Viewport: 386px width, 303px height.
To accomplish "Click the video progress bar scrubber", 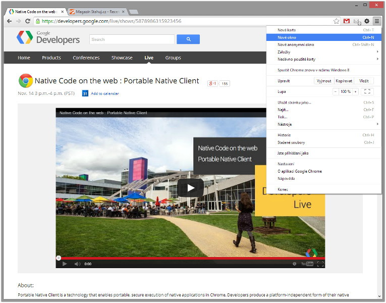I will 59,258.
